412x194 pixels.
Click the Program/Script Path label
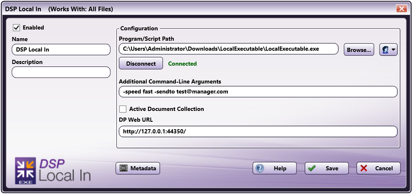pos(146,39)
